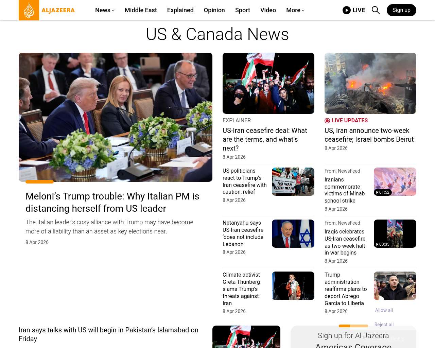
Task: Open the Opinion section
Action: click(214, 10)
